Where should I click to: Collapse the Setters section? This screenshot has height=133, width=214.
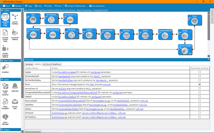point(2,130)
